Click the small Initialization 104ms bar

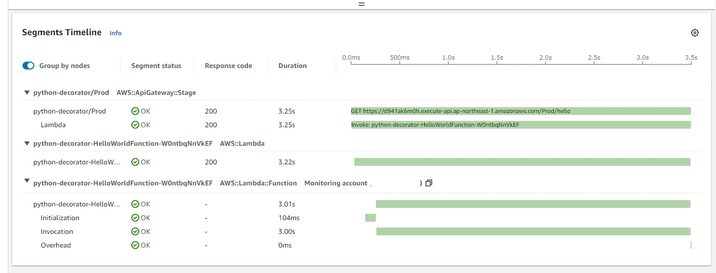click(x=370, y=218)
